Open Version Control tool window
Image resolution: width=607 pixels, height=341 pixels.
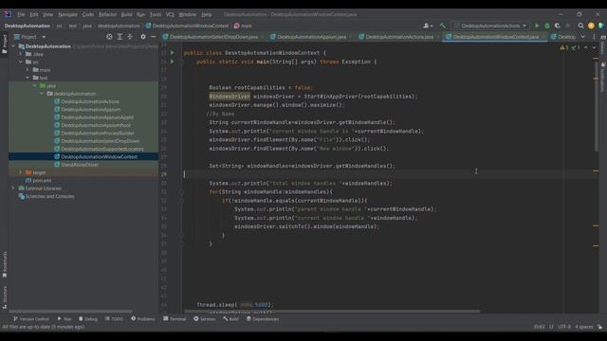(x=31, y=319)
